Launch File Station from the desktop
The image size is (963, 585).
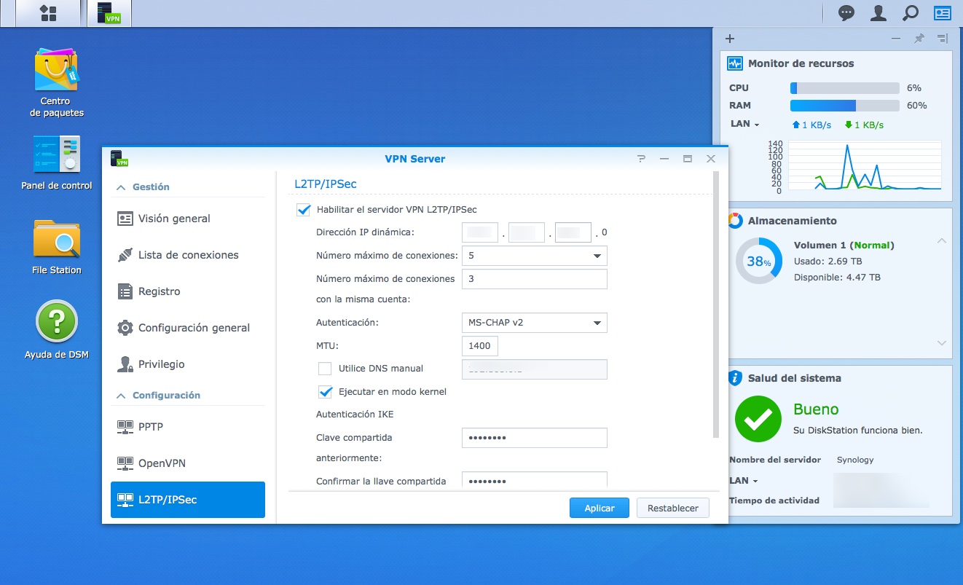point(57,248)
